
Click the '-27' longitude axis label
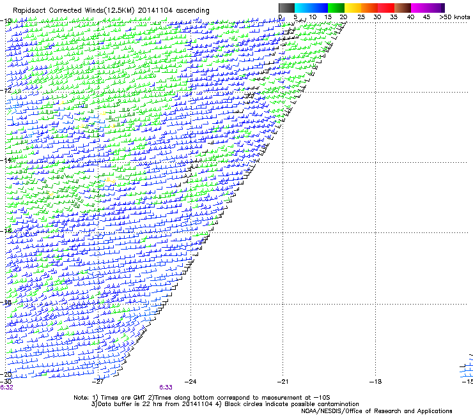[98, 381]
